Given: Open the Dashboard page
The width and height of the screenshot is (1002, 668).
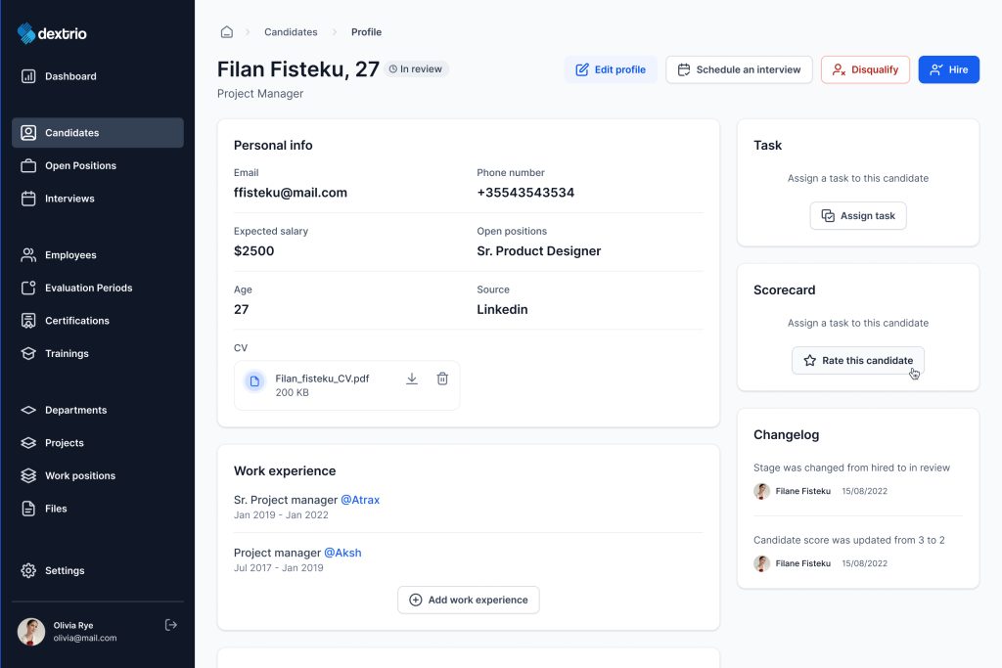Looking at the screenshot, I should click(x=70, y=76).
